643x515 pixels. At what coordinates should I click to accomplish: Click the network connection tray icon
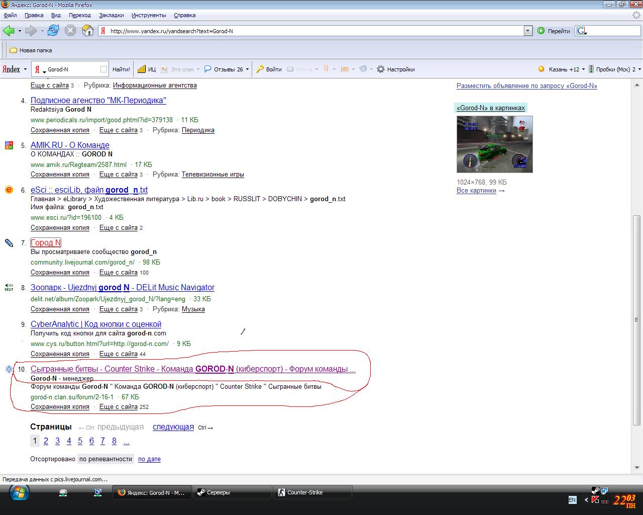tap(604, 490)
